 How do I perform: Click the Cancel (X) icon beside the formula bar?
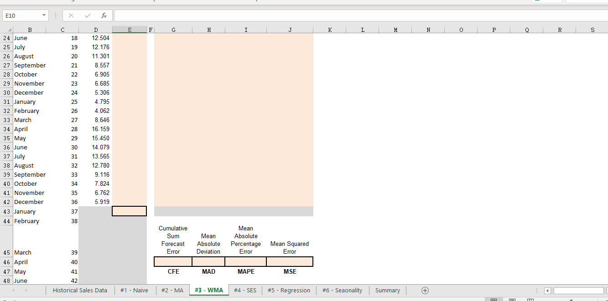[x=71, y=15]
